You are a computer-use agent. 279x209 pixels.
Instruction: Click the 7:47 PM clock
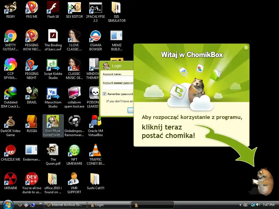pos(268,205)
